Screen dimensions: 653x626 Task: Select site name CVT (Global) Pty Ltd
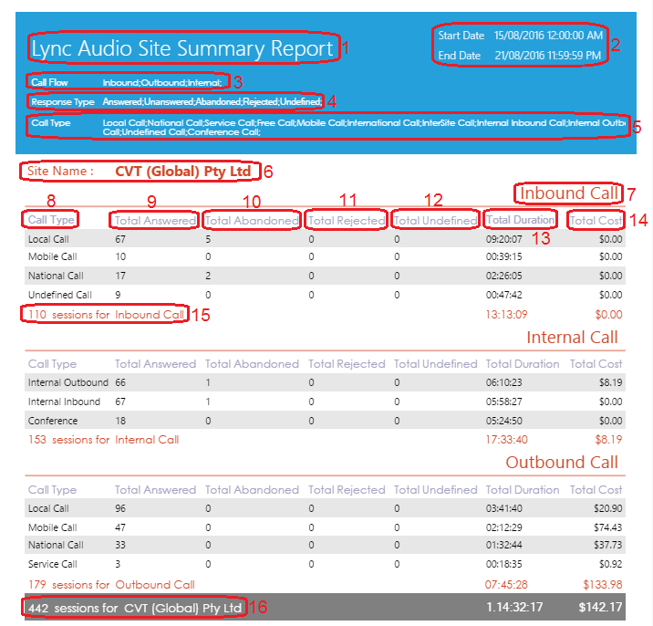182,172
